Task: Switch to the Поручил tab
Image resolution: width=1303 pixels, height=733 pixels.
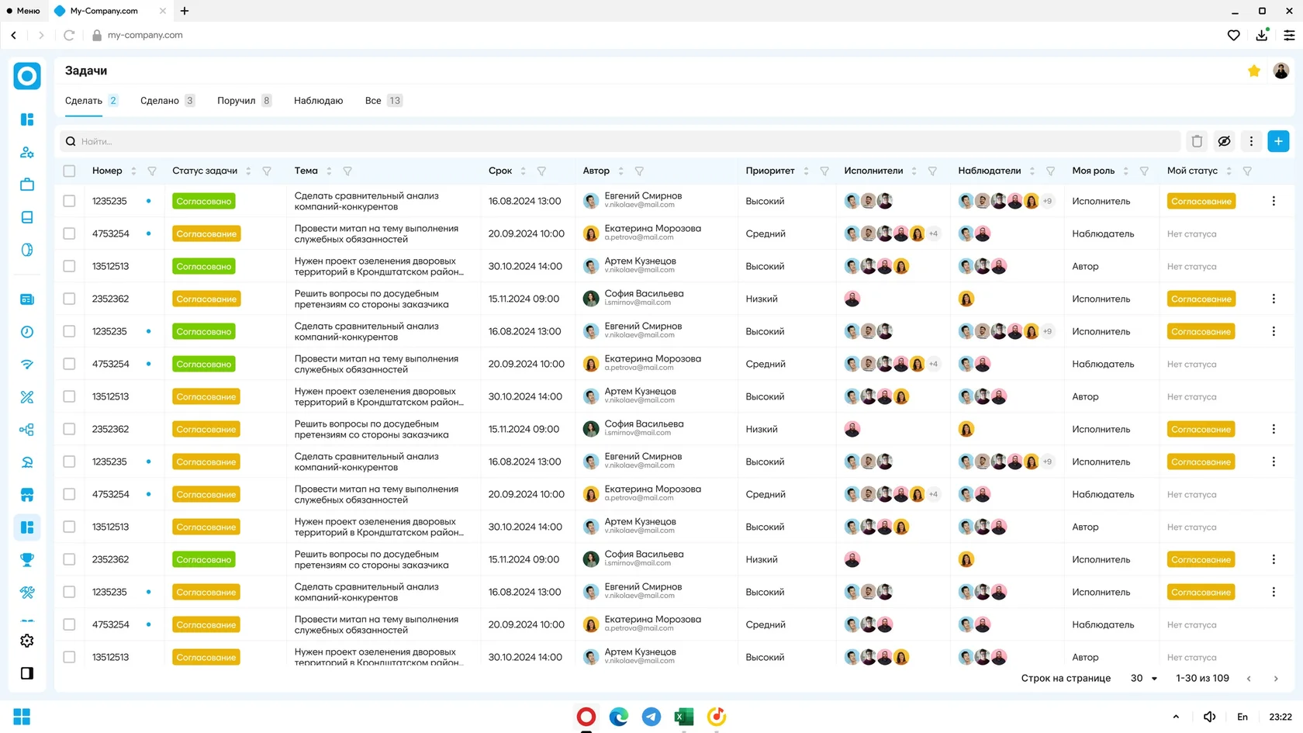Action: 244,101
